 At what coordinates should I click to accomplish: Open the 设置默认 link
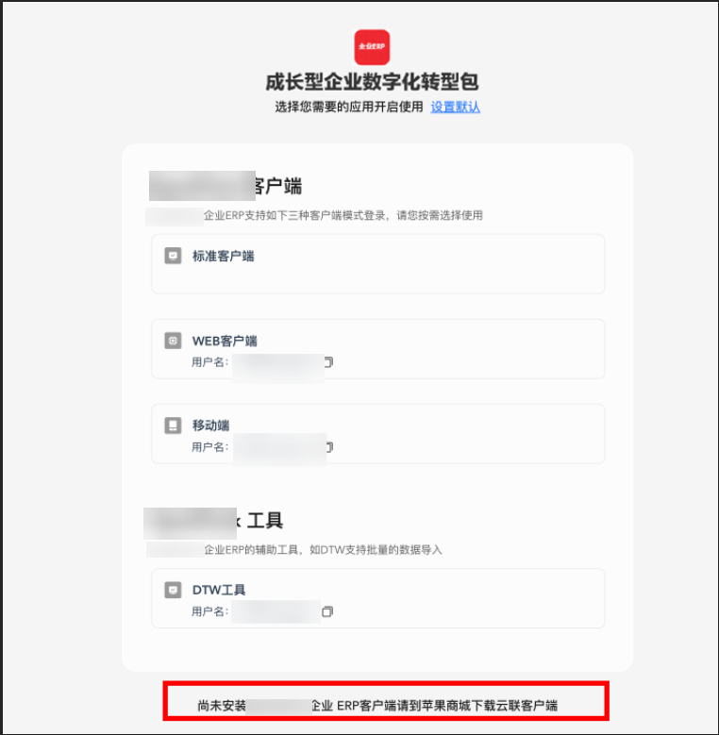[x=455, y=107]
